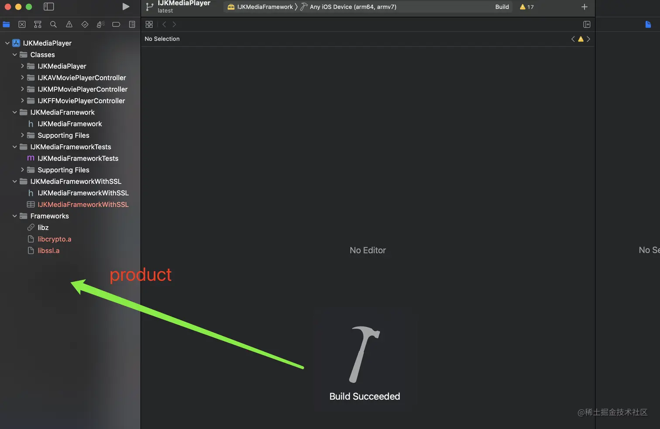Expand Supporting Files under IJKMediaFrameworkTests
Viewport: 660px width, 429px height.
(22, 170)
